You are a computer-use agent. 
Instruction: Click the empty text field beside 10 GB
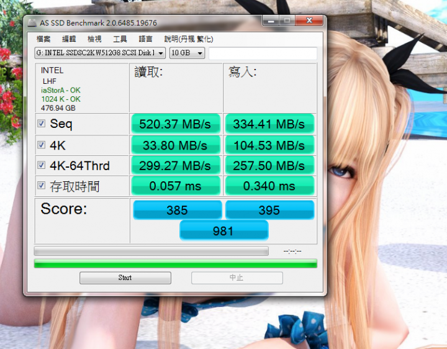tap(263, 53)
